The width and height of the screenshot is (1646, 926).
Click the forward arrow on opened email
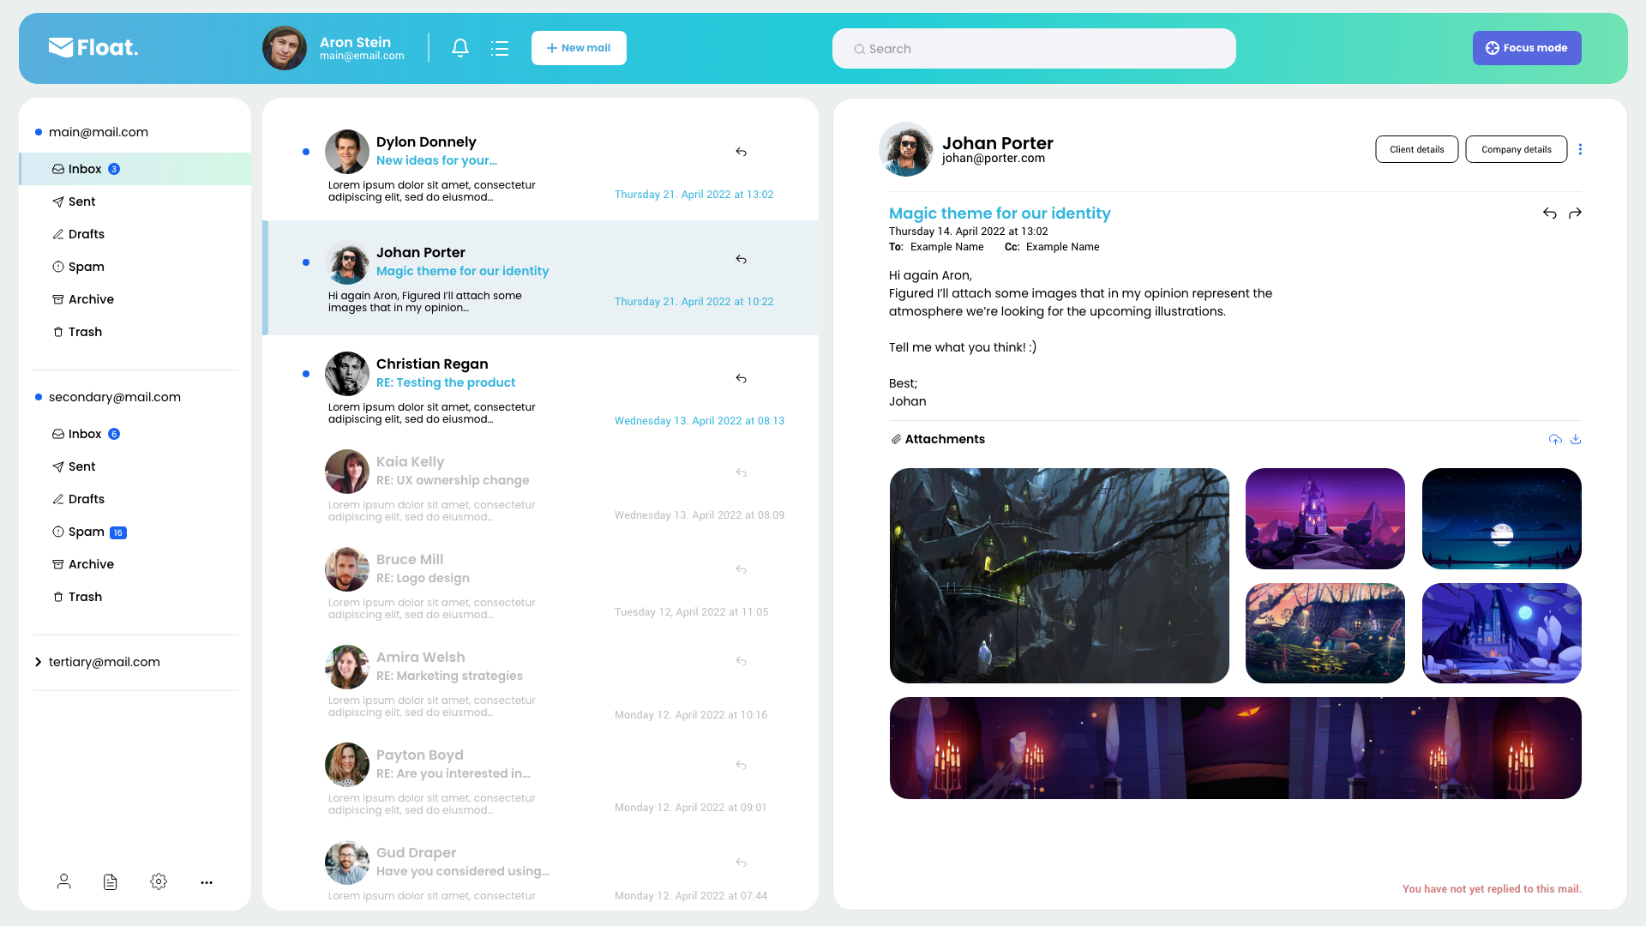pos(1575,213)
